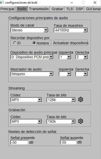Open the Grabar tab
The height and width of the screenshot is (159, 101).
[57, 9]
